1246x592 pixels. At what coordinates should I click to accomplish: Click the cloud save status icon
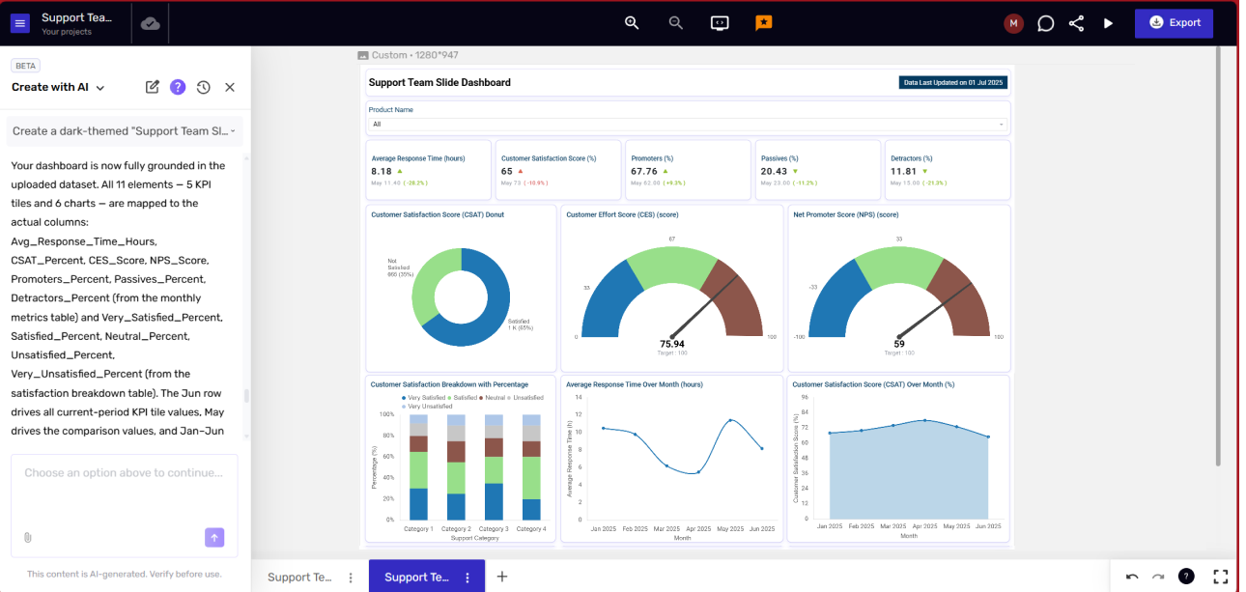pos(151,23)
